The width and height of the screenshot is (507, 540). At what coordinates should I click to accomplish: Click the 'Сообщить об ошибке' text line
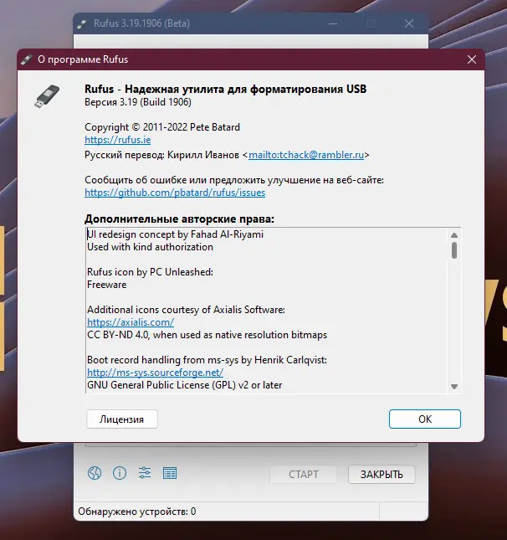234,180
